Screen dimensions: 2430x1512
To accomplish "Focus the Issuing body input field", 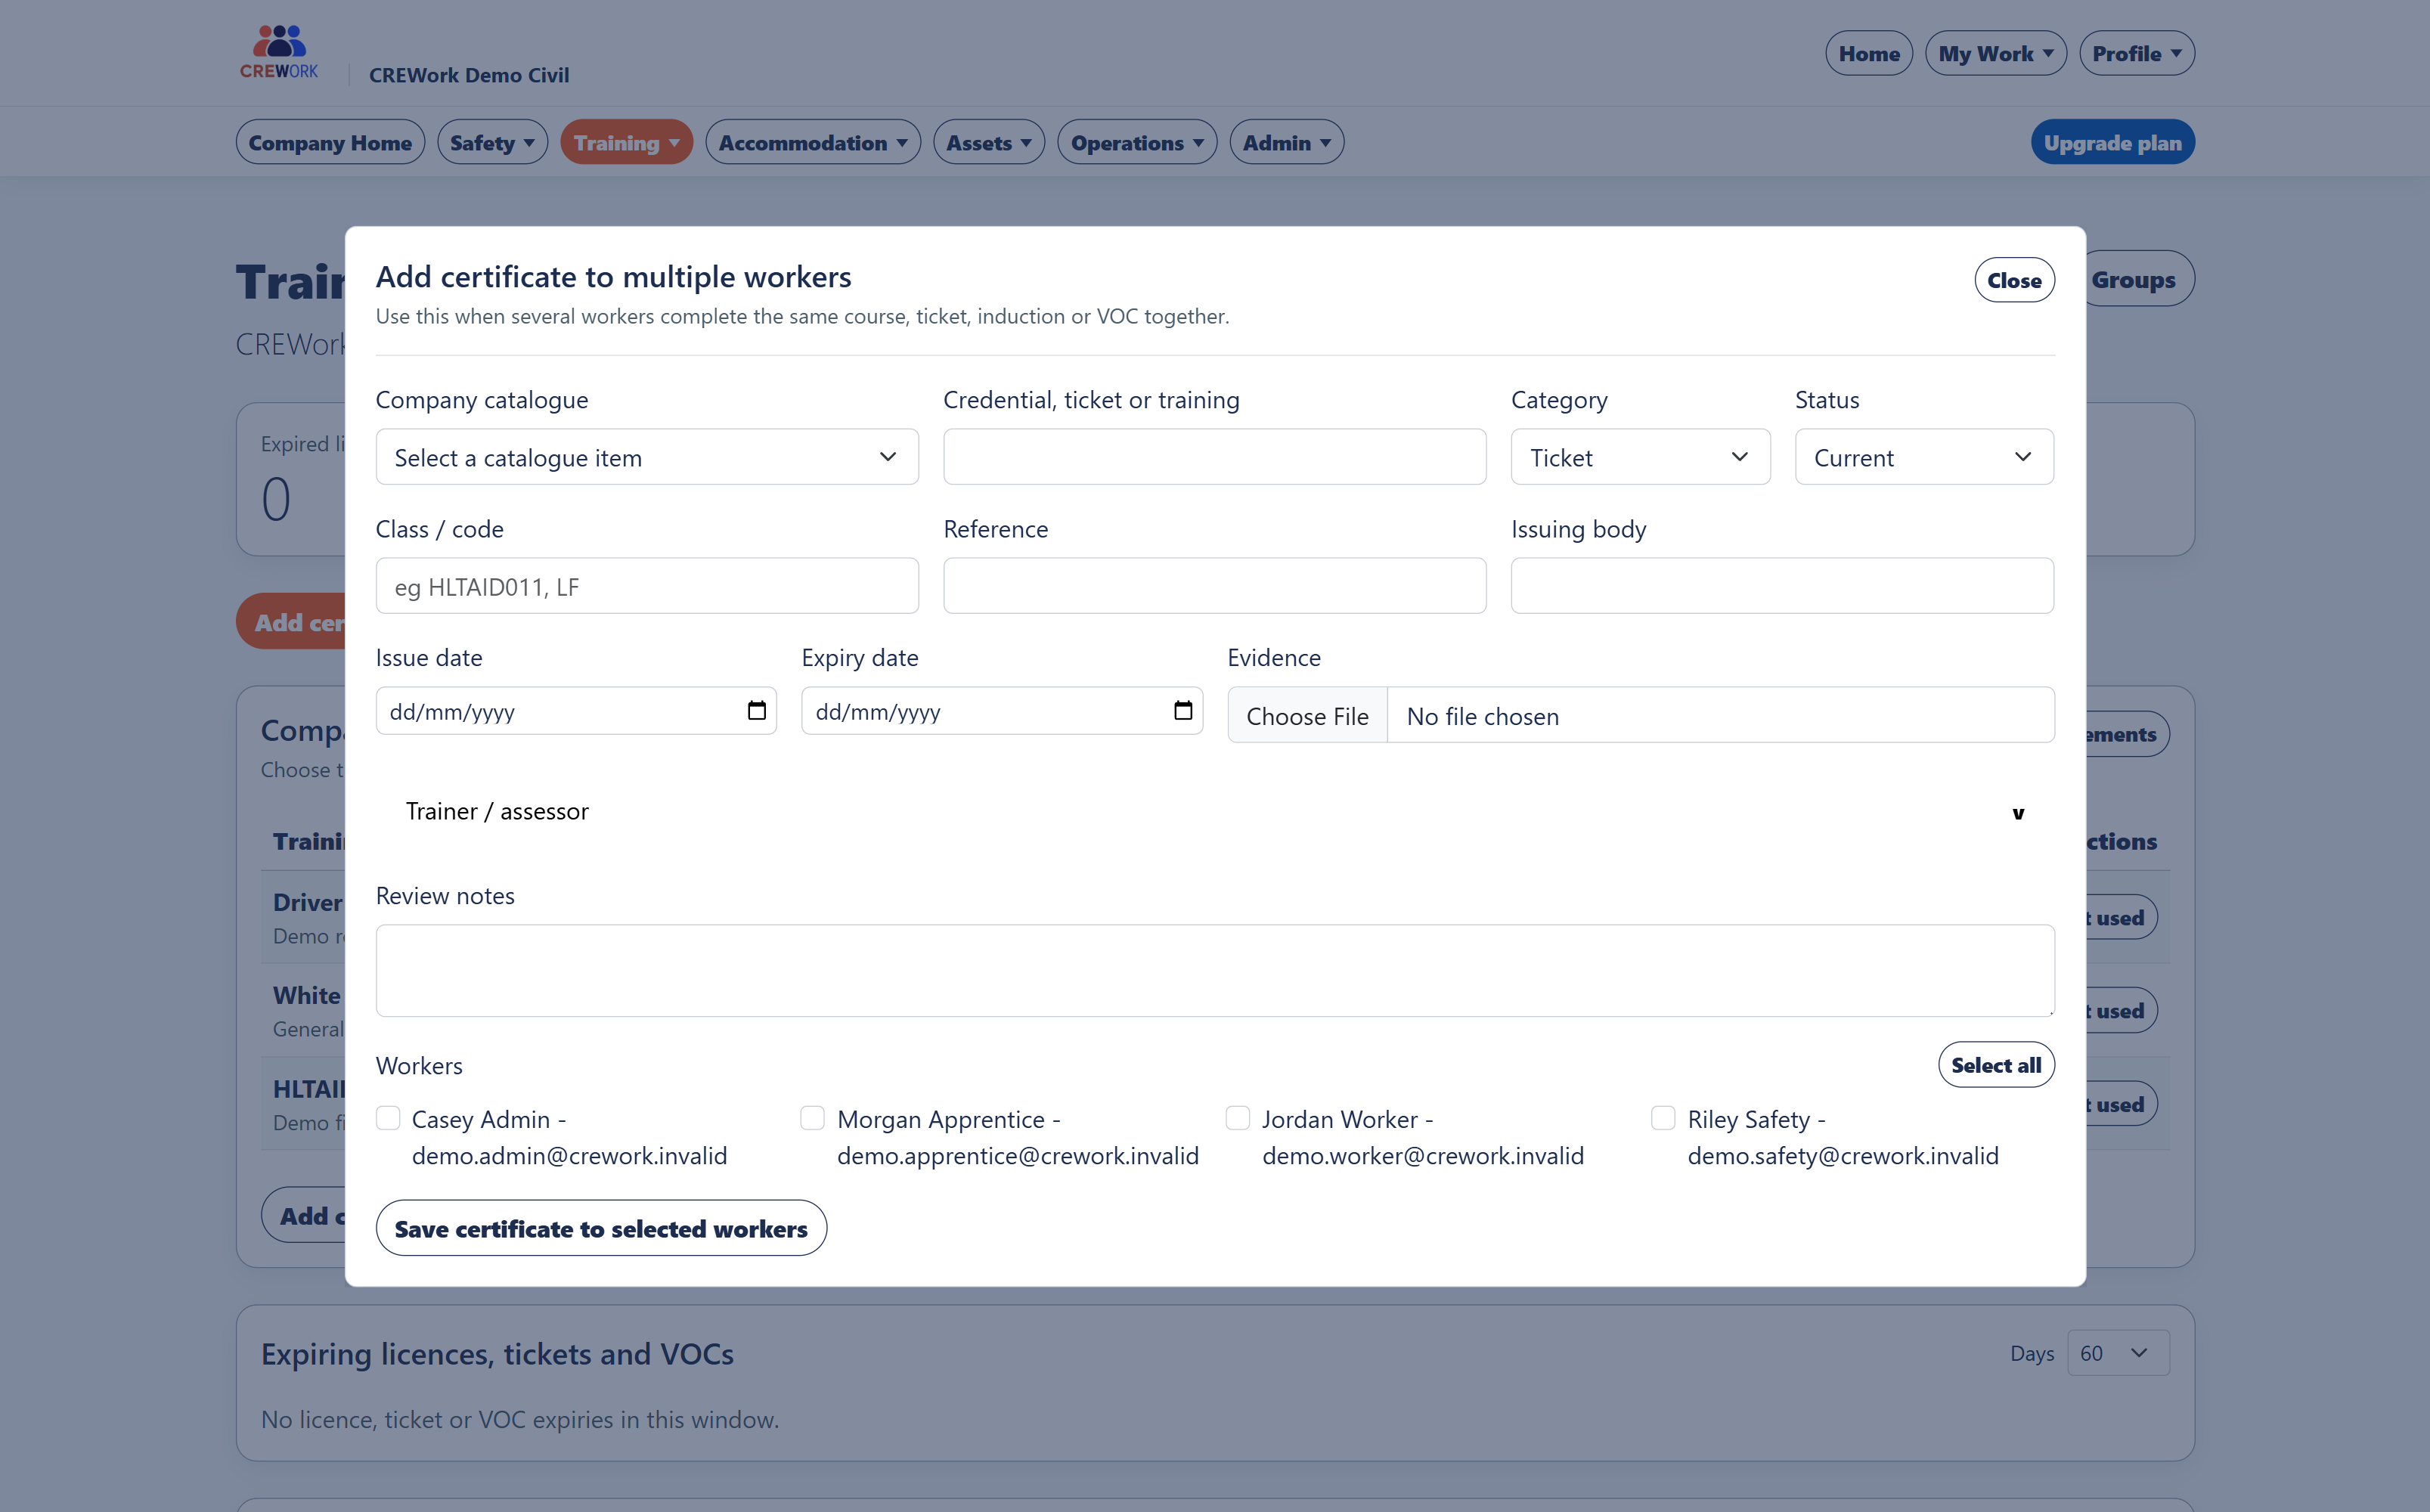I will point(1782,586).
